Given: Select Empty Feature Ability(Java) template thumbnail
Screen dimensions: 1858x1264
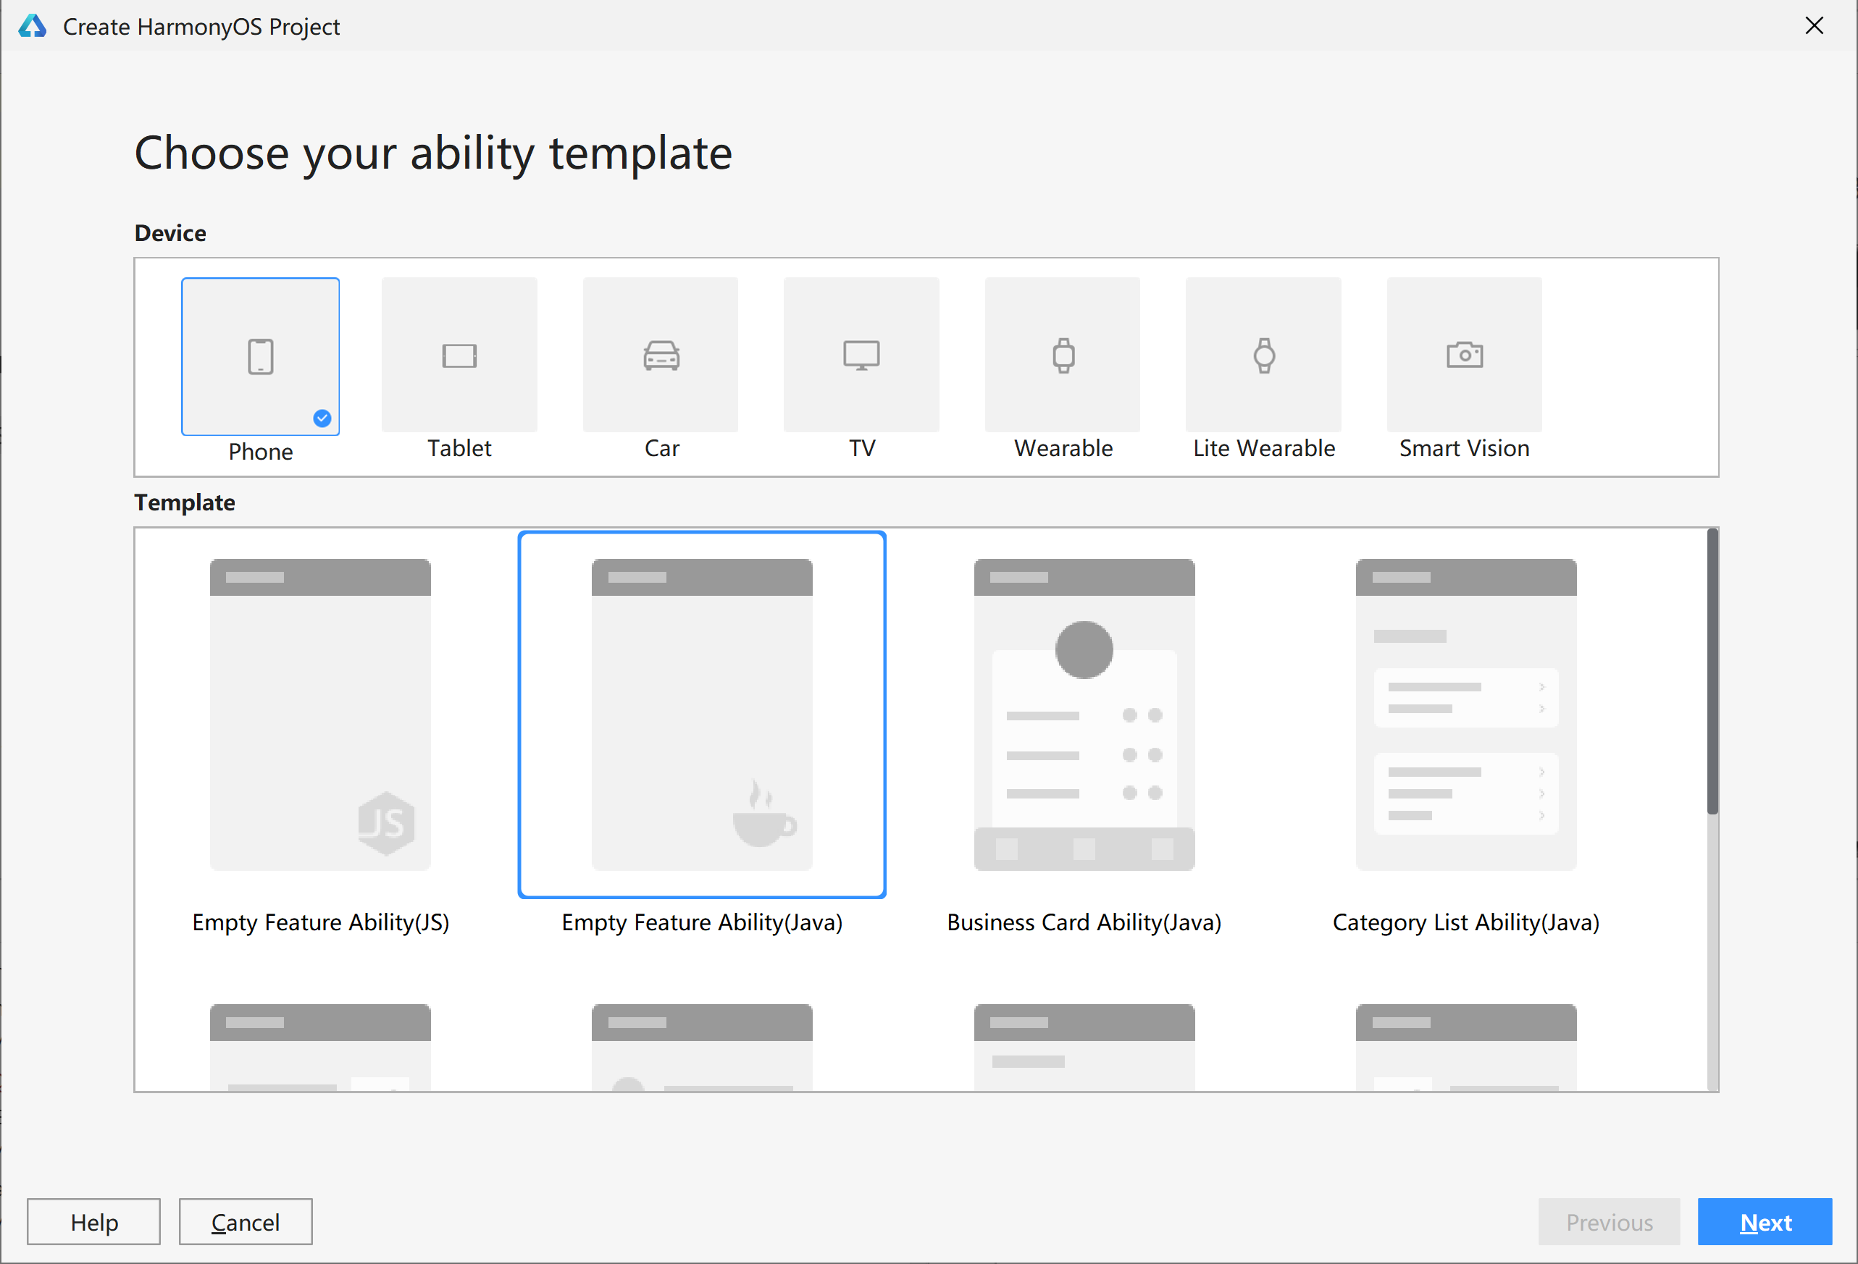Looking at the screenshot, I should pos(702,715).
